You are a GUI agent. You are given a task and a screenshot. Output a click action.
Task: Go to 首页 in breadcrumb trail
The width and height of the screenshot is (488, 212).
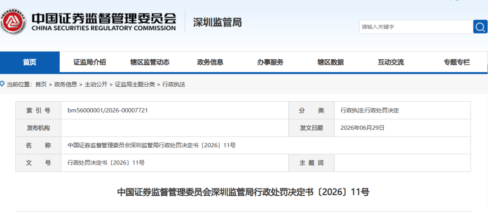point(41,85)
